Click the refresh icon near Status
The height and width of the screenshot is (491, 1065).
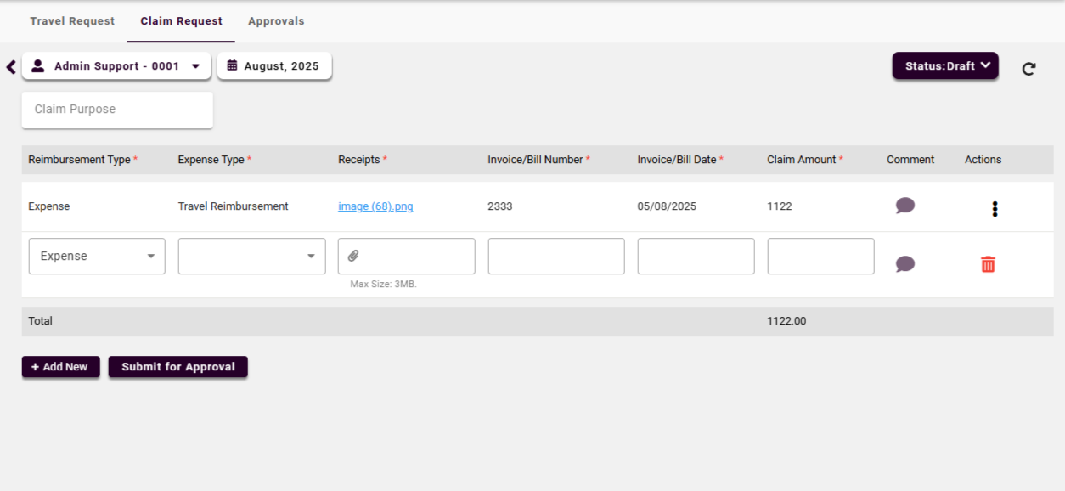(x=1028, y=69)
